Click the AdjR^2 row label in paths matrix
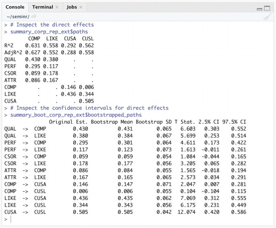Image resolution: width=276 pixels, height=228 pixels. (13, 52)
